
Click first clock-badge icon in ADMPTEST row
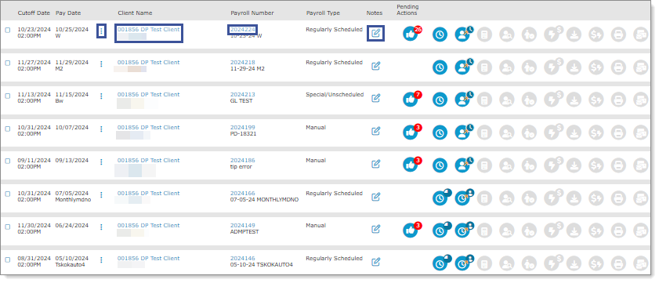pyautogui.click(x=441, y=230)
